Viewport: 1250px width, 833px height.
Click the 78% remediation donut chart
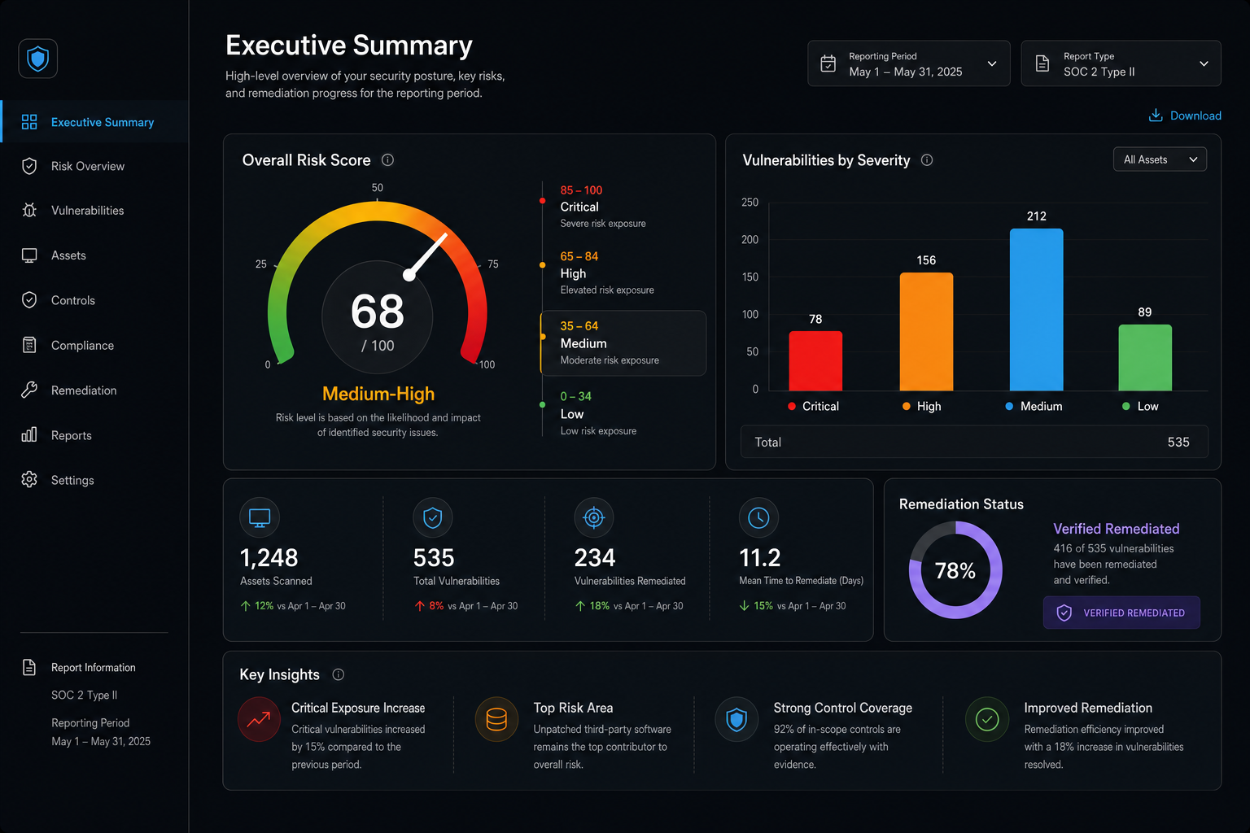pyautogui.click(x=955, y=570)
